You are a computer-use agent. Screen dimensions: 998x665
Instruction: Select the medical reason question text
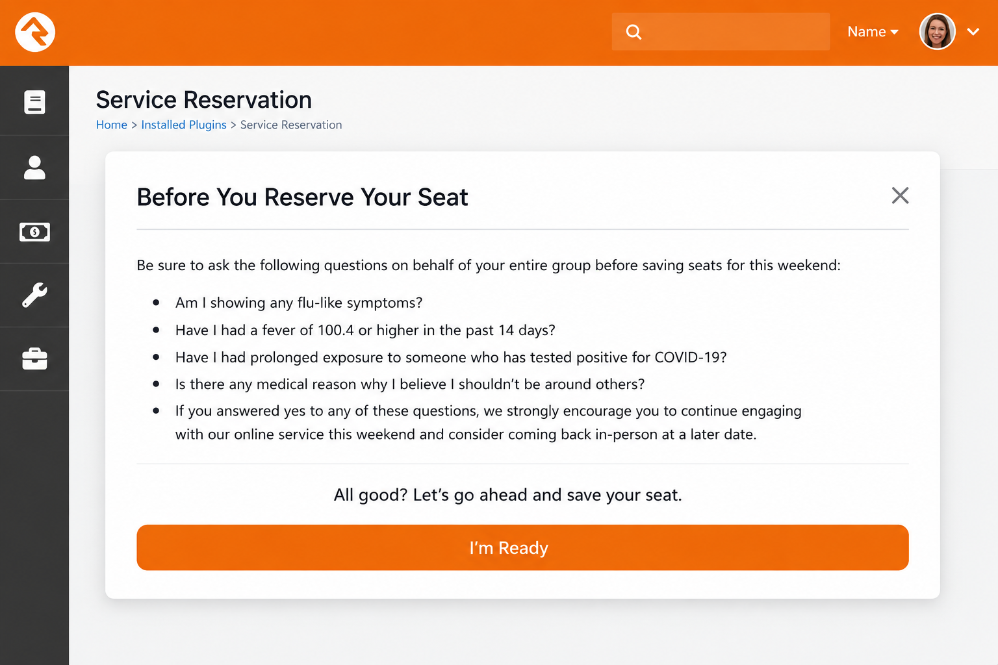point(410,384)
